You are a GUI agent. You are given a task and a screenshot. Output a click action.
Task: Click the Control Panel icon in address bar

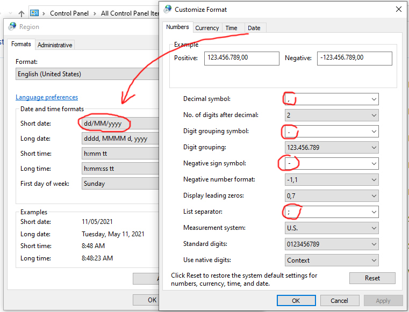point(35,13)
